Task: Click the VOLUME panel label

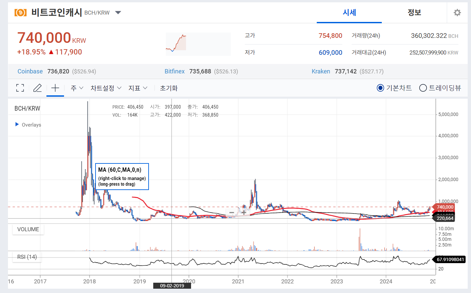Action: point(28,229)
